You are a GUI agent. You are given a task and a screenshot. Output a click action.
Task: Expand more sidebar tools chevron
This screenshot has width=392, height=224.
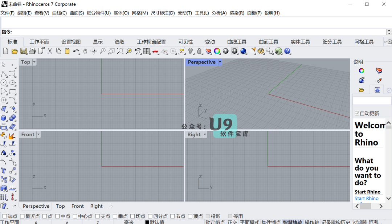14,206
